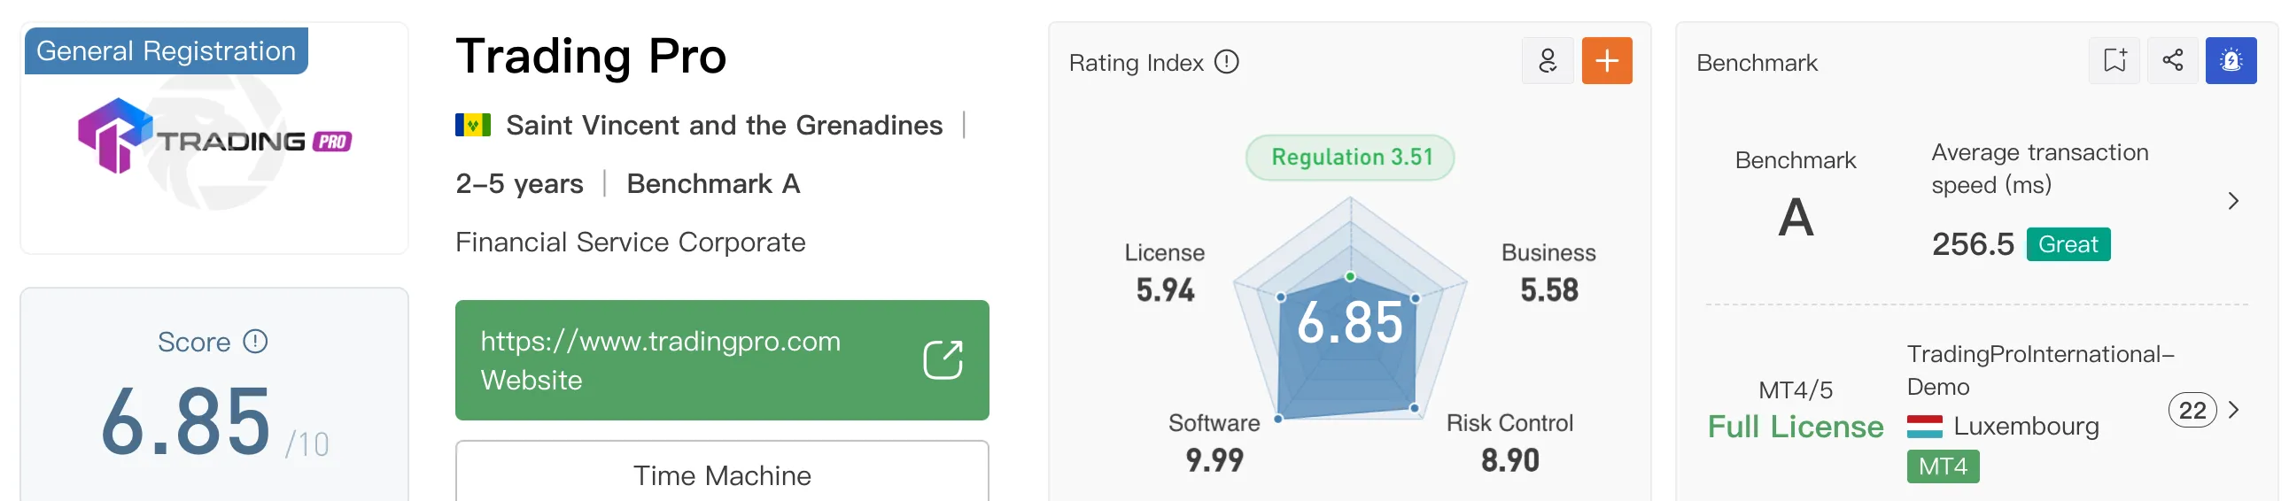Click the Luxembourg text
The image size is (2289, 501).
coord(2026,427)
